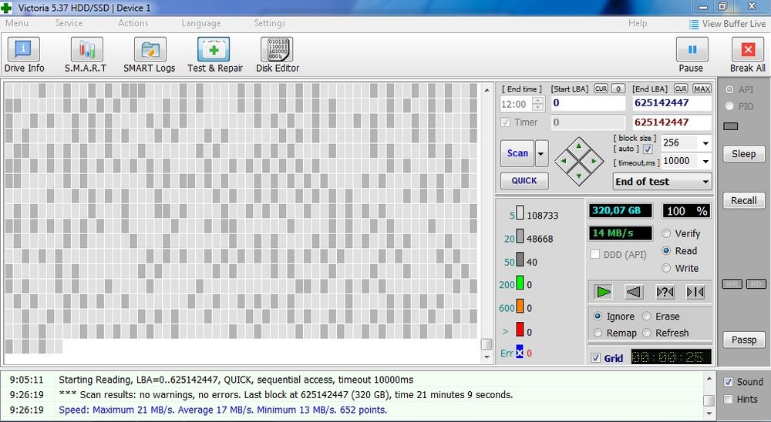771x422 pixels.
Task: Select the API radio button
Action: pyautogui.click(x=729, y=89)
